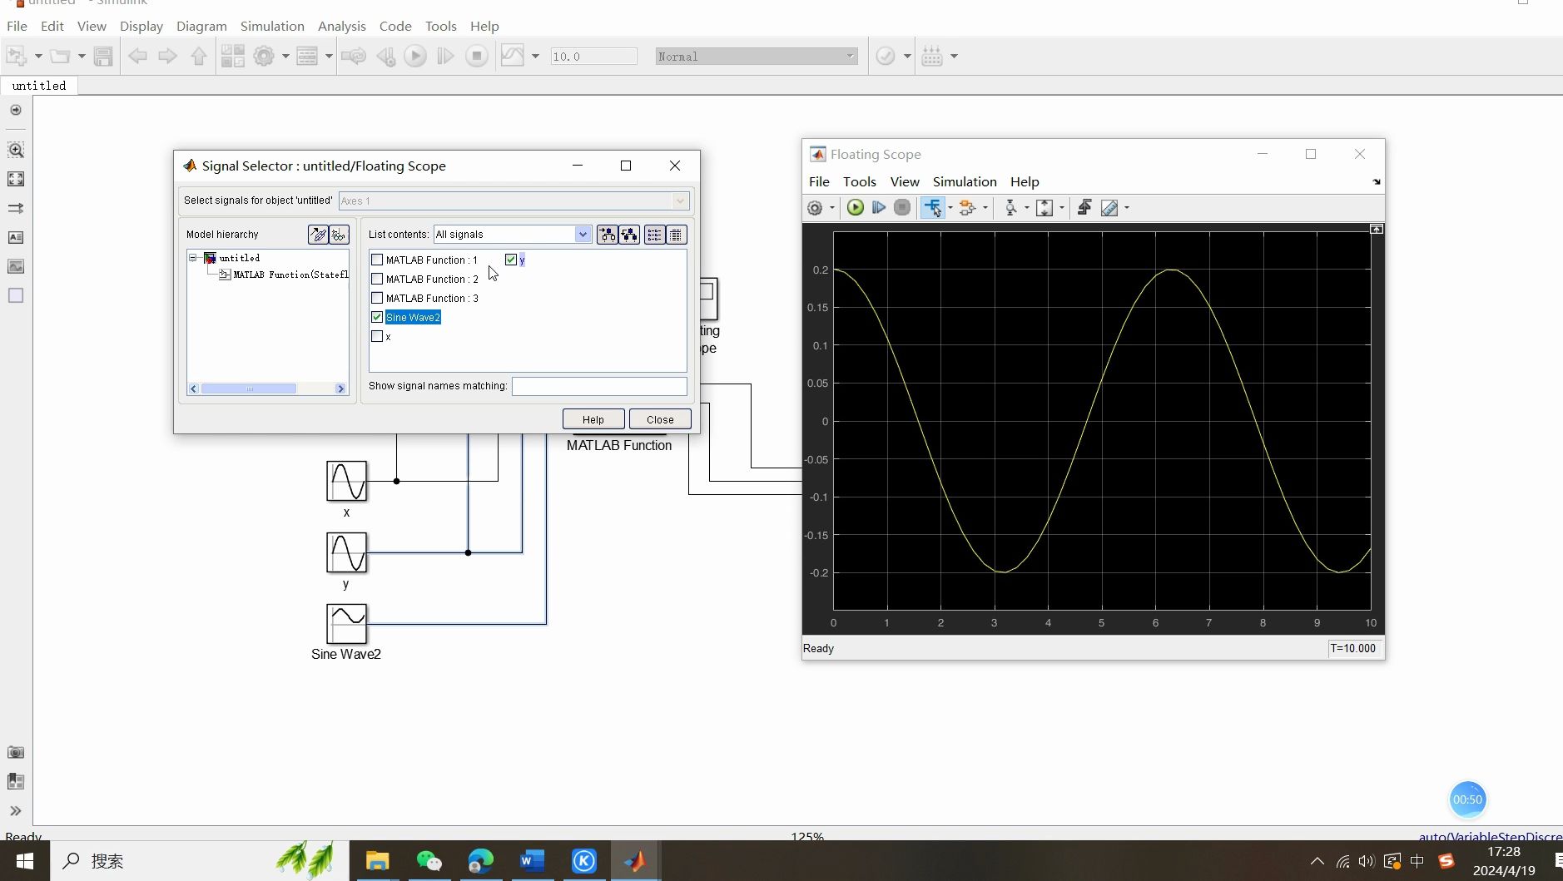The image size is (1563, 881).
Task: Uncheck the Sine Wave2 signal checkbox
Action: [x=377, y=318]
